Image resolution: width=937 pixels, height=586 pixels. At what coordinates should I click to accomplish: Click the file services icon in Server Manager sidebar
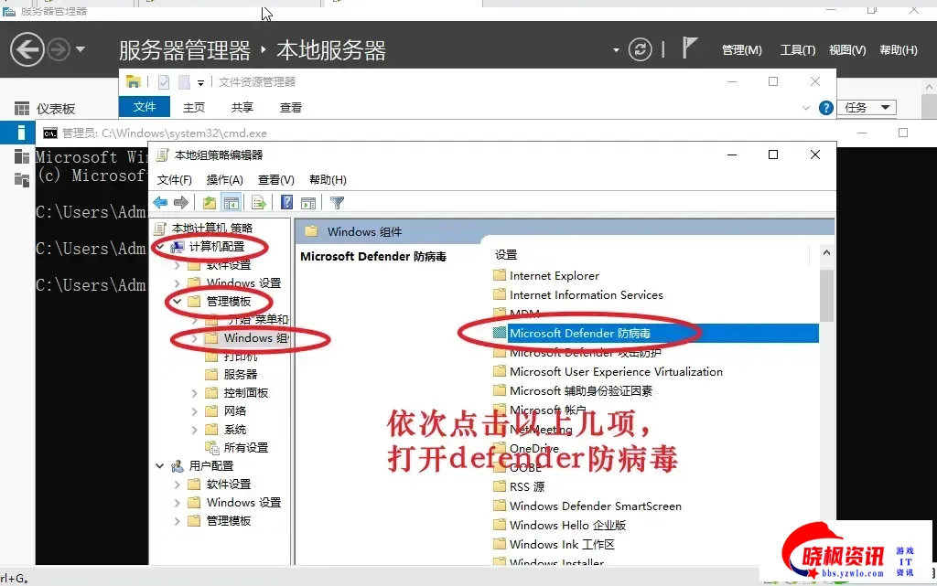pos(22,179)
